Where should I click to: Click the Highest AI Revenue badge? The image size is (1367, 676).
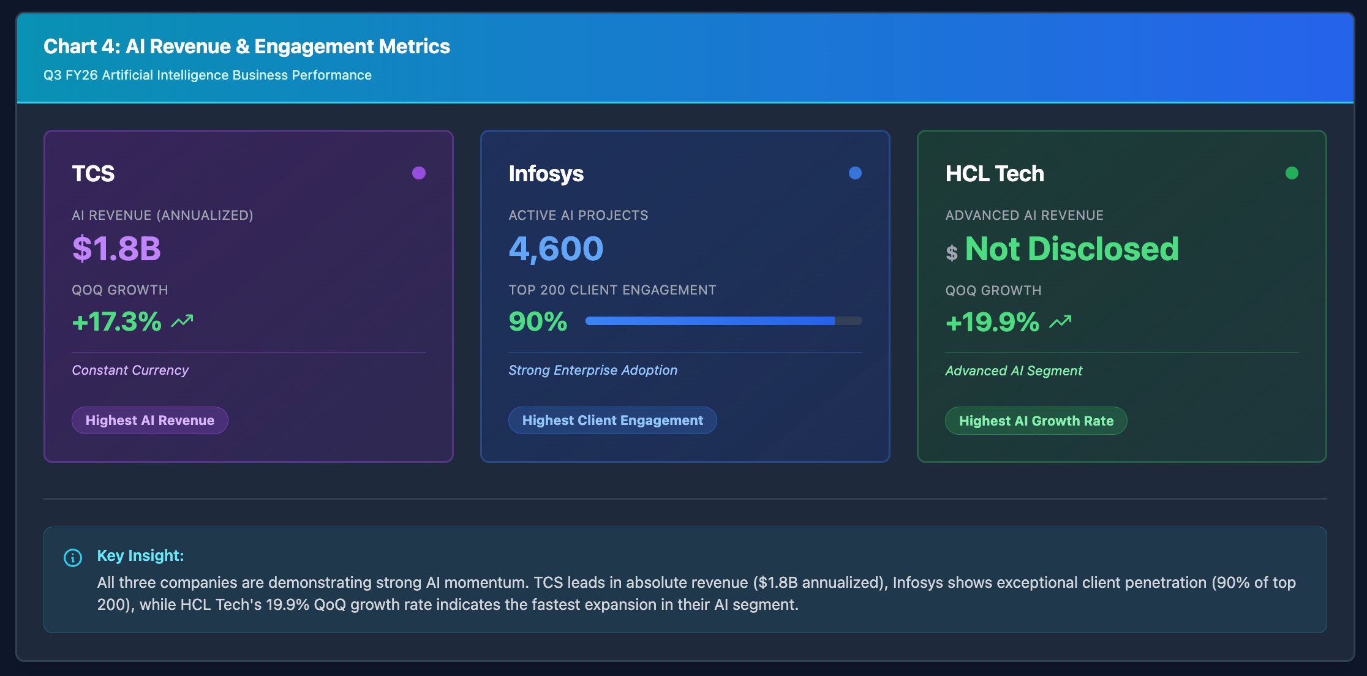click(x=150, y=421)
